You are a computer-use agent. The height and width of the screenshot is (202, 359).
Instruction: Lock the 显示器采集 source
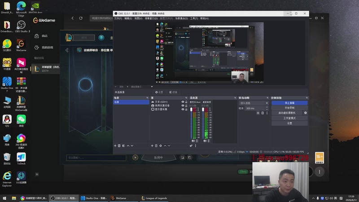[x=186, y=109]
